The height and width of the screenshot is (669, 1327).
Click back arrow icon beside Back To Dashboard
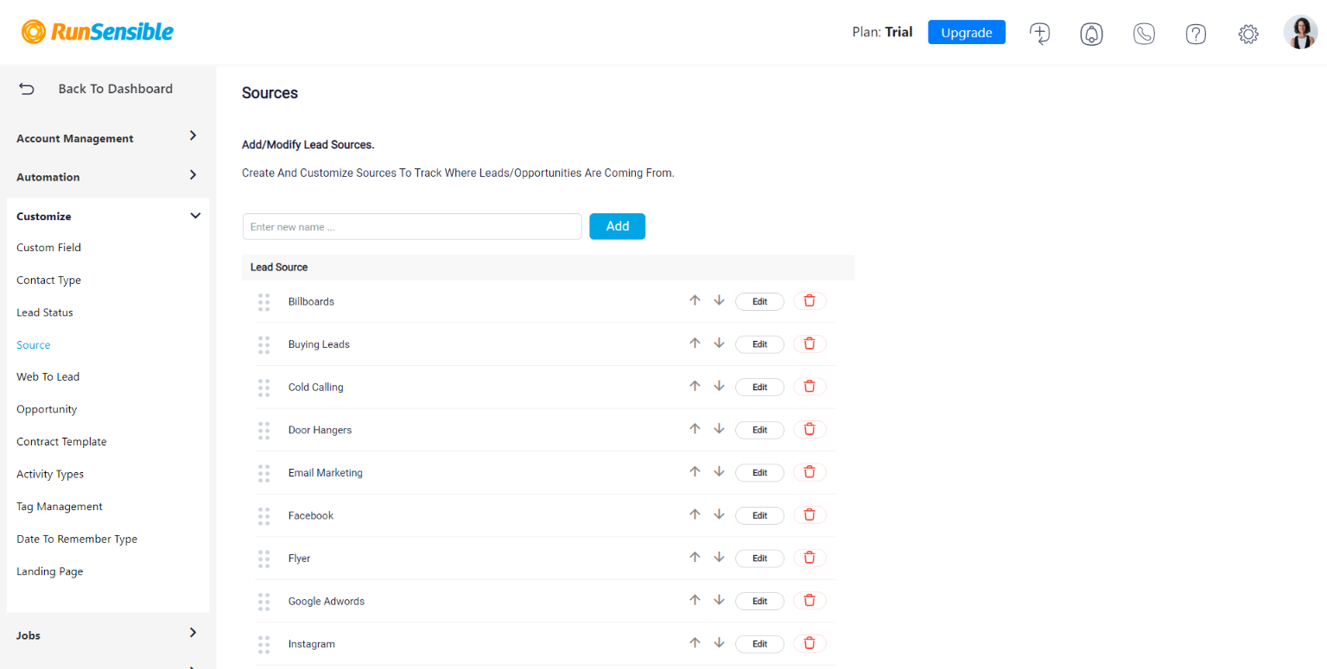(27, 89)
